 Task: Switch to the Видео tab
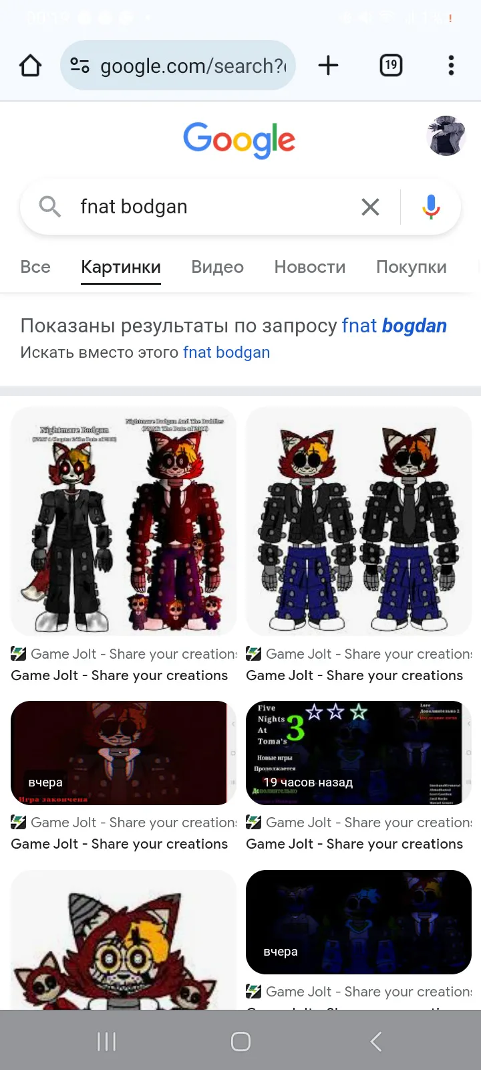(217, 267)
